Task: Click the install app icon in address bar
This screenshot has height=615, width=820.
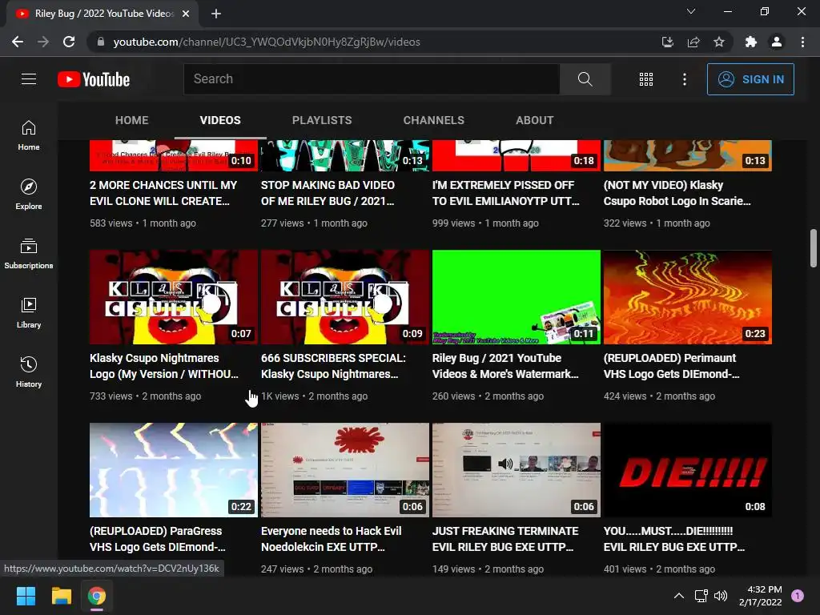Action: [667, 42]
